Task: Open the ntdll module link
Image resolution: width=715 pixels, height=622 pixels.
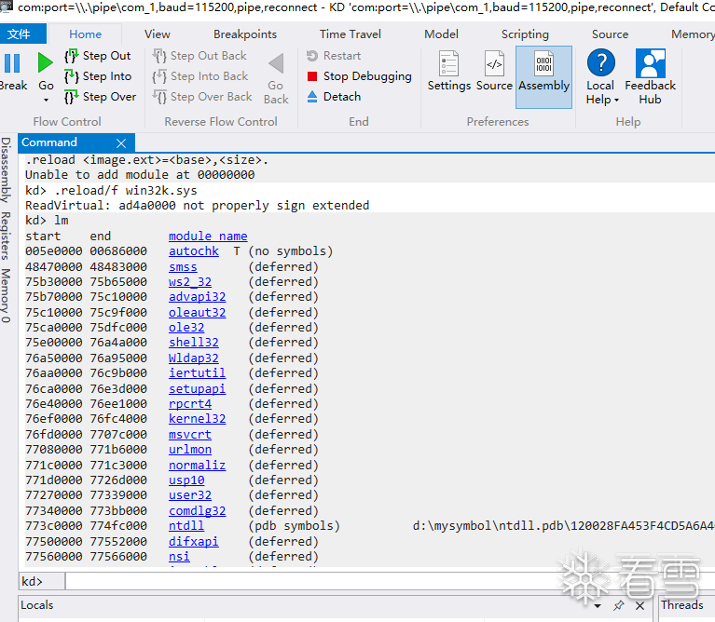Action: click(186, 526)
